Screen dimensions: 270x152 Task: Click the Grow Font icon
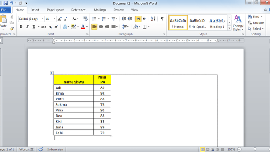(x=59, y=19)
